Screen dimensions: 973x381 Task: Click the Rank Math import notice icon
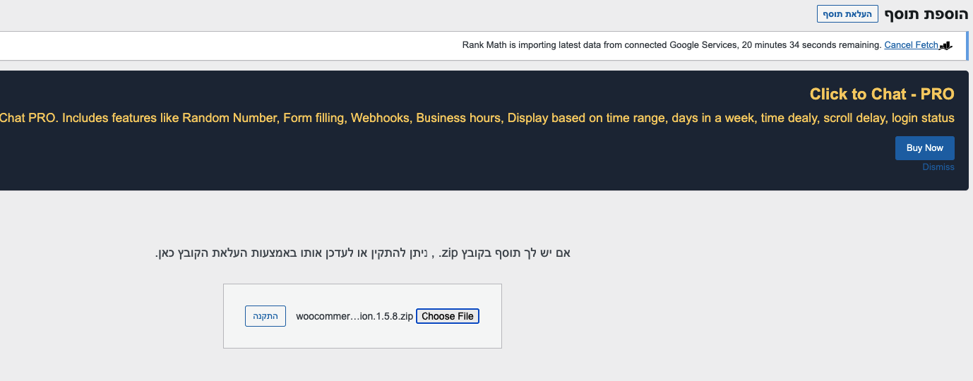tap(946, 45)
